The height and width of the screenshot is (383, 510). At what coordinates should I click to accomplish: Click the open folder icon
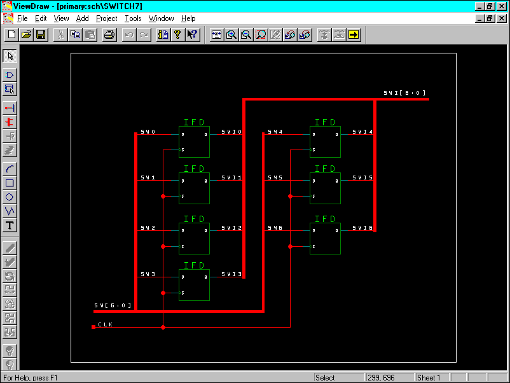[26, 34]
